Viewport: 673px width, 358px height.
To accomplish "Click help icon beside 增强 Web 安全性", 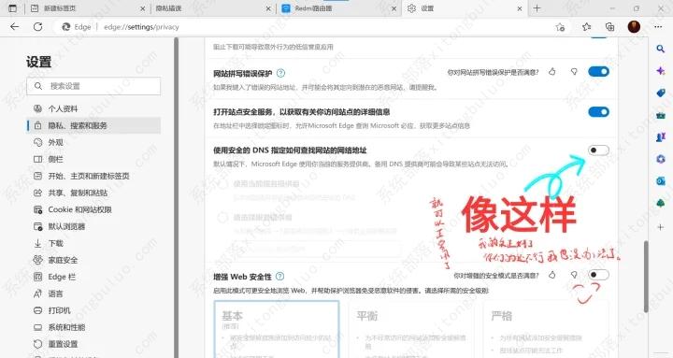I will click(279, 276).
